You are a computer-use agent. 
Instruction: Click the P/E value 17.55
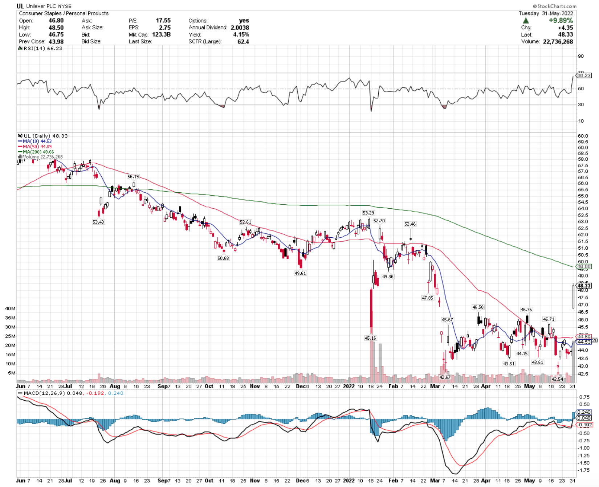point(163,21)
